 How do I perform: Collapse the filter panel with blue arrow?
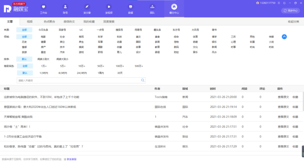pyautogui.click(x=284, y=37)
